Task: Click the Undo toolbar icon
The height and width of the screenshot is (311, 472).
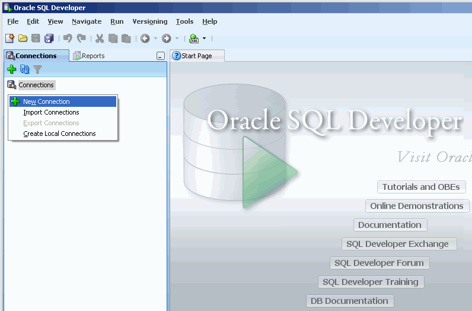Action: 68,38
